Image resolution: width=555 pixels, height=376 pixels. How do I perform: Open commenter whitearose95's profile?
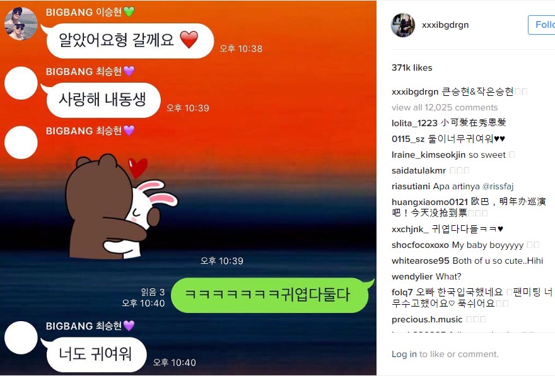[420, 261]
